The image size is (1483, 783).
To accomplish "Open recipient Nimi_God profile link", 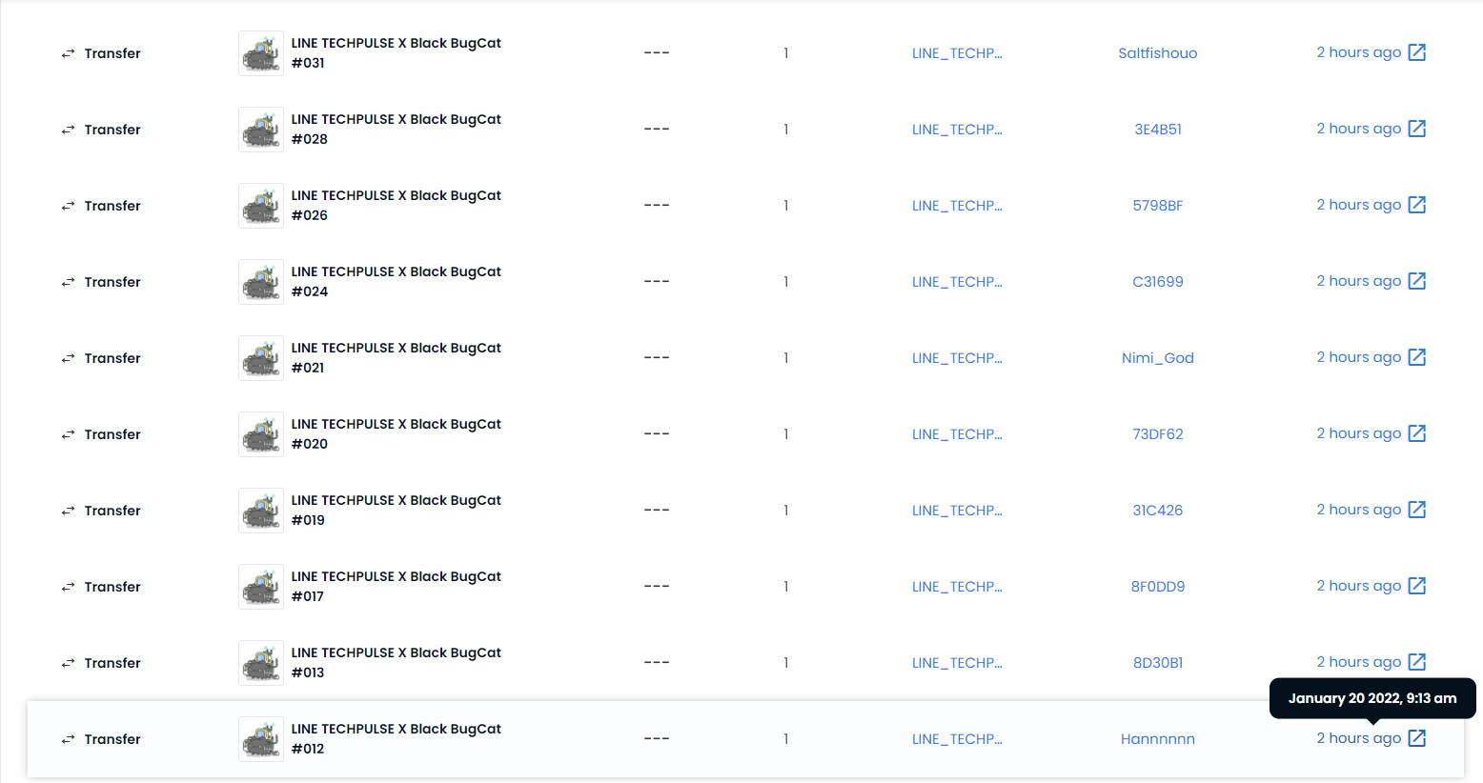I will [1158, 358].
